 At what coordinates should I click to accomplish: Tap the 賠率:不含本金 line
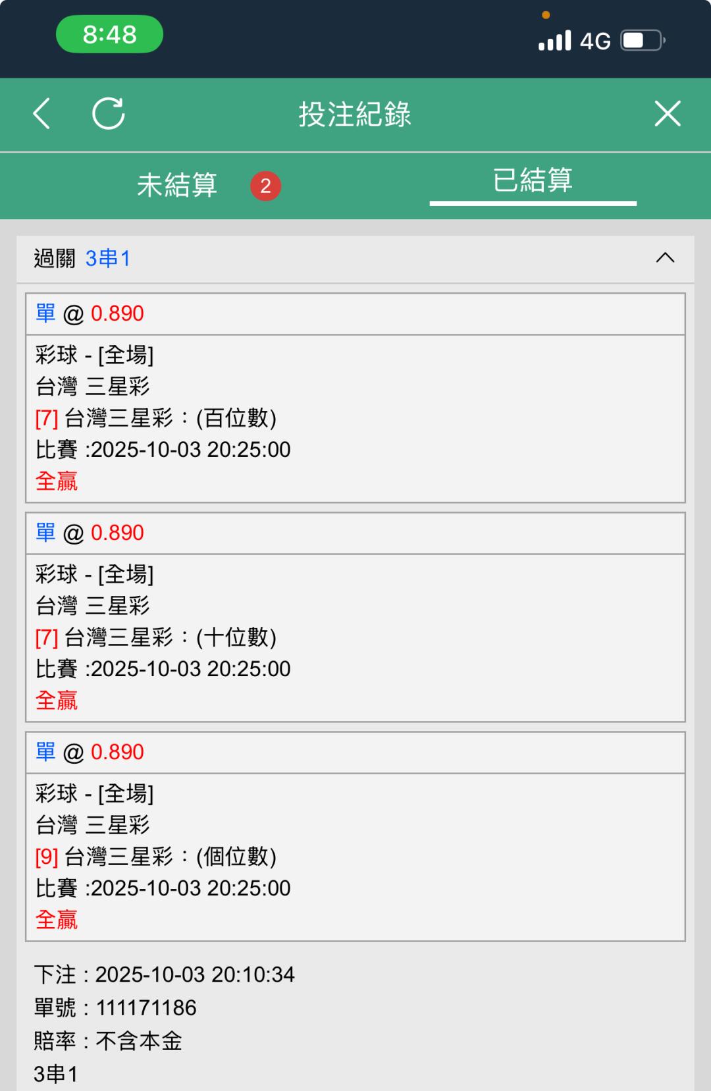click(x=108, y=1041)
